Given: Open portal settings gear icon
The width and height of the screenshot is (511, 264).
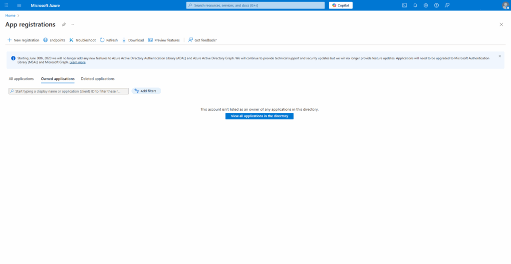Looking at the screenshot, I should tap(426, 5).
